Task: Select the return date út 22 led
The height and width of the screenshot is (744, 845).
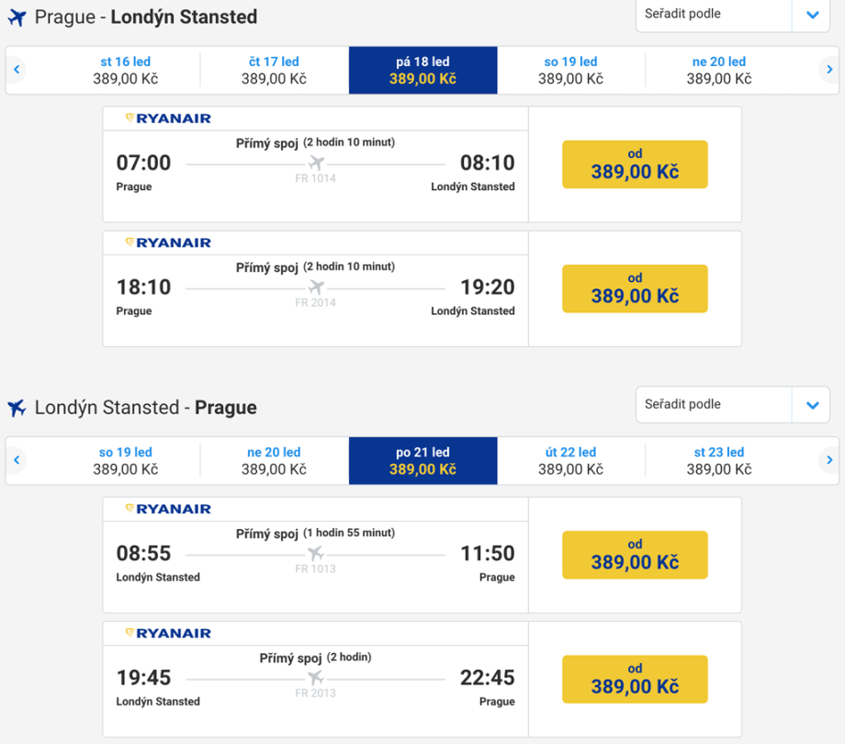Action: [x=570, y=460]
